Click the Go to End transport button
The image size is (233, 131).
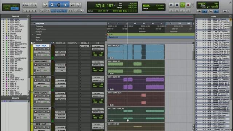point(188,11)
